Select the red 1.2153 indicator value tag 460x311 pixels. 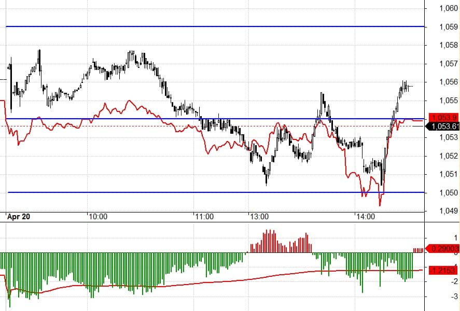coord(443,270)
